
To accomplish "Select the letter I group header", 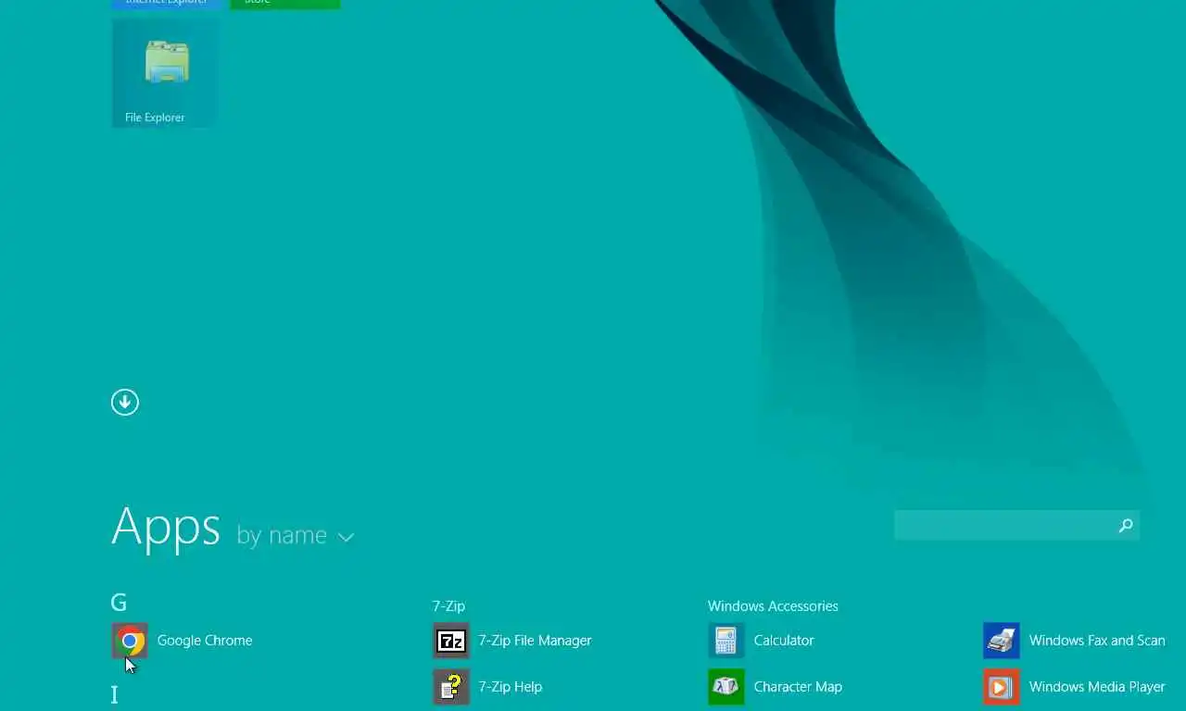I will [115, 694].
